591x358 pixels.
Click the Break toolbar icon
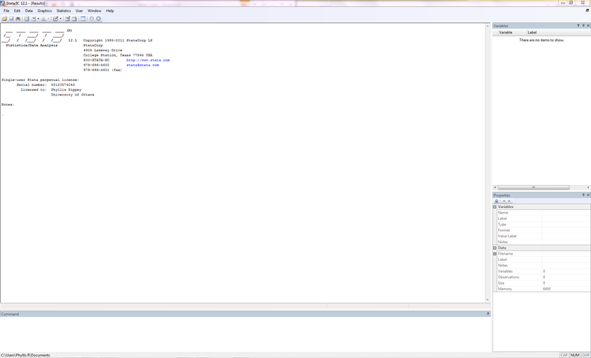coord(98,18)
